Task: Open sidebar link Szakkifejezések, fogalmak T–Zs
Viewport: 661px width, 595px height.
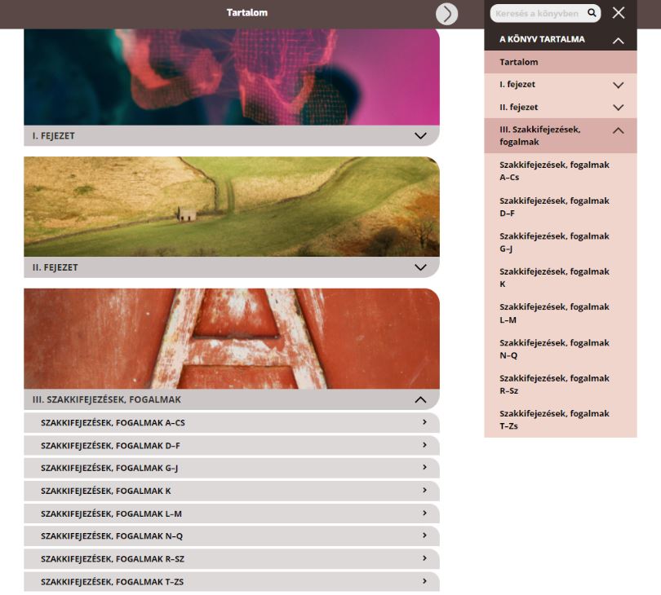Action: (554, 420)
